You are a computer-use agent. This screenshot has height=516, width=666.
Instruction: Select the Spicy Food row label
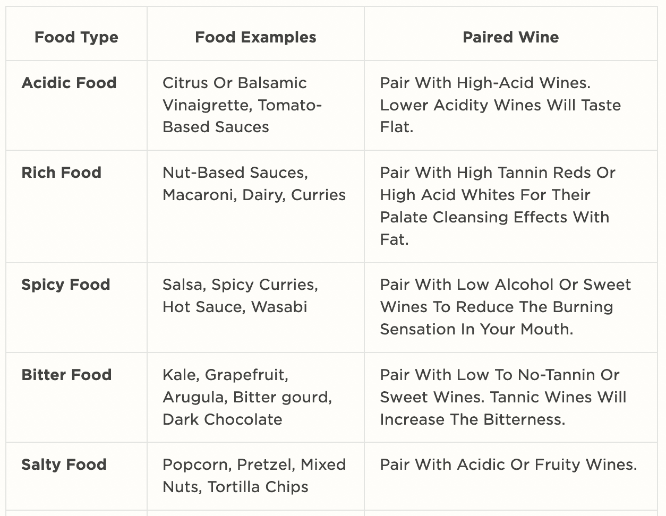(x=66, y=285)
